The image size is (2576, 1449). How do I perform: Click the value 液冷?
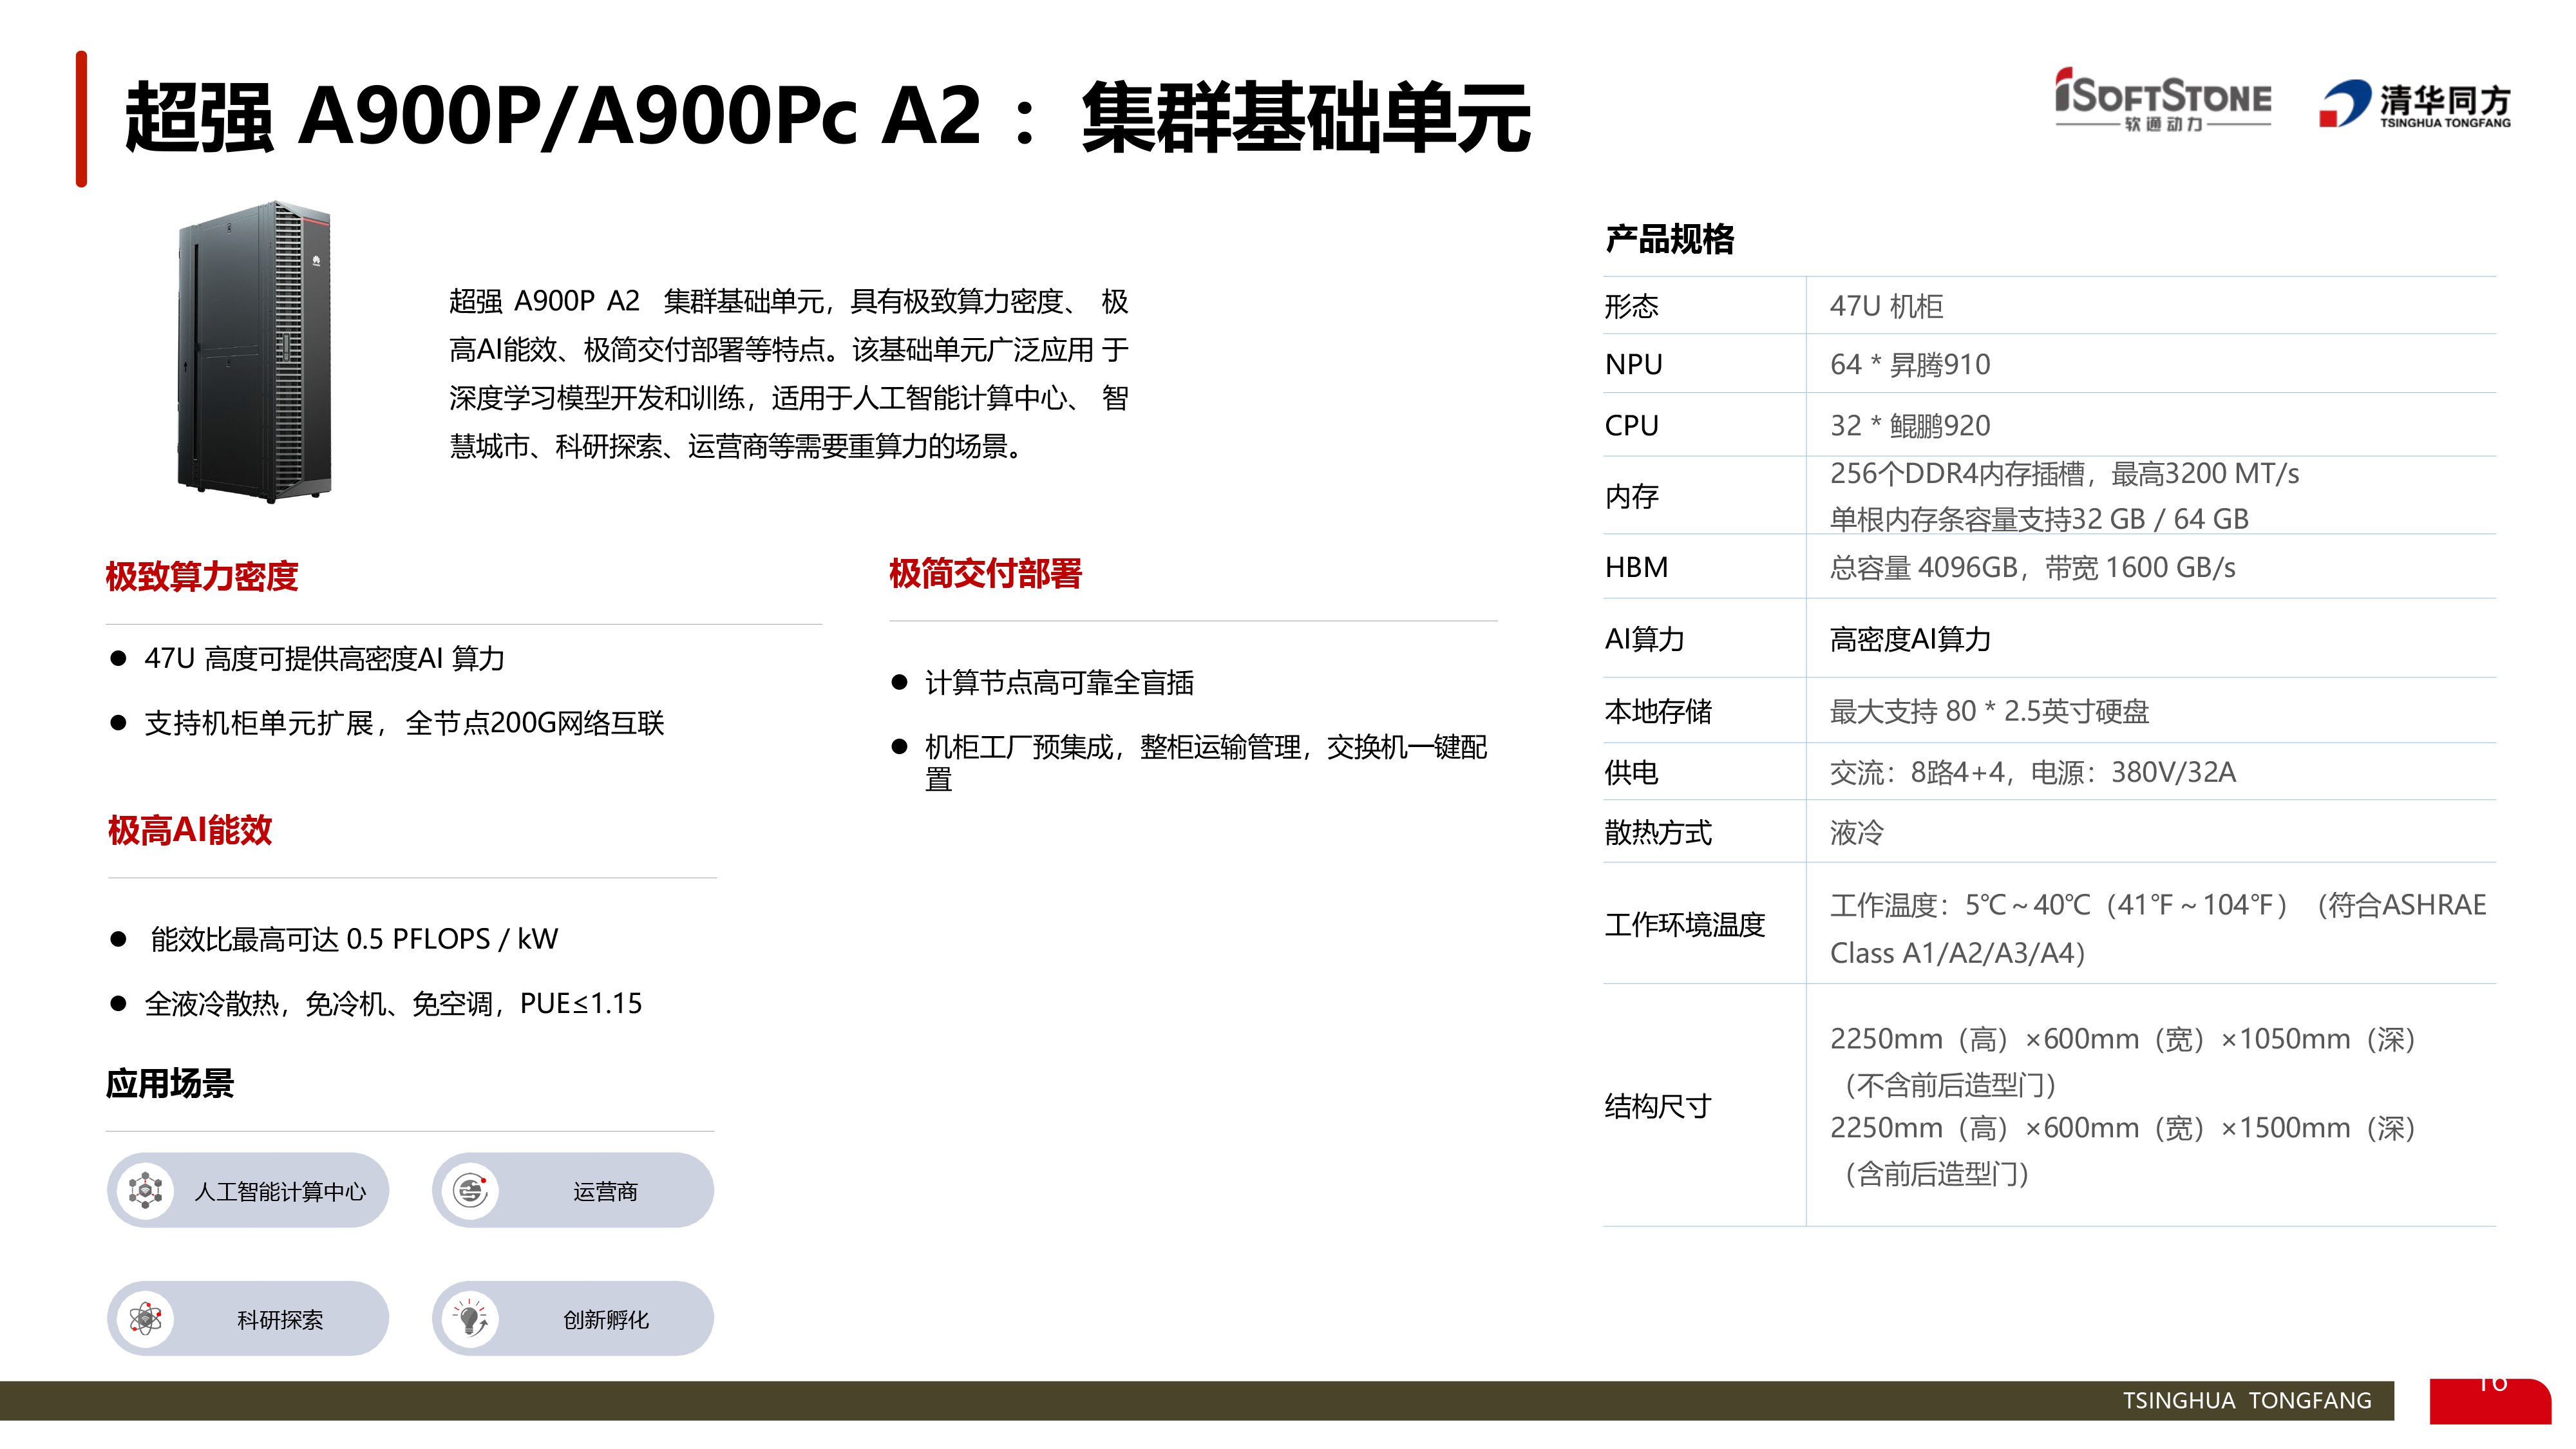tap(1856, 832)
